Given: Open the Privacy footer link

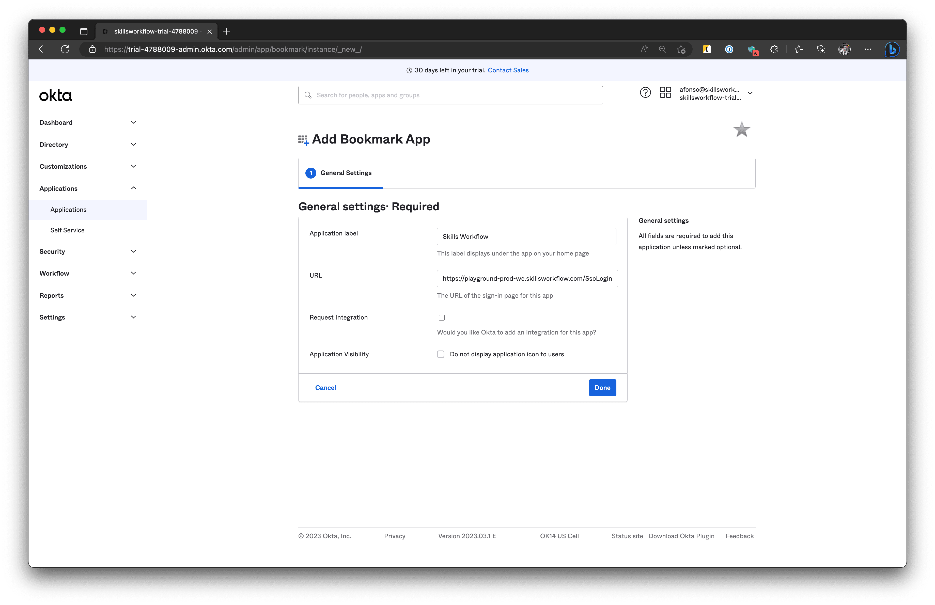Looking at the screenshot, I should click(x=394, y=536).
